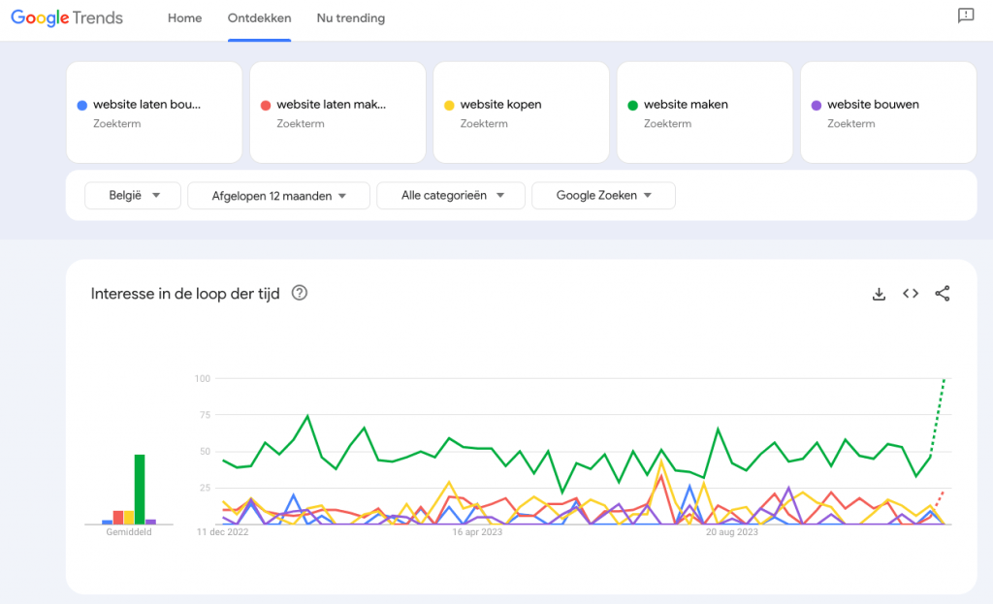Switch to the Nu trending tab
993x604 pixels.
tap(350, 18)
